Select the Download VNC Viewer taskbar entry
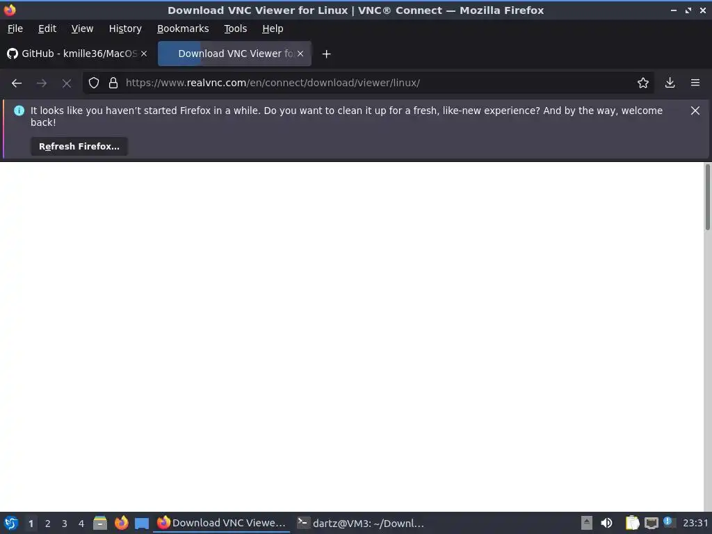Image resolution: width=712 pixels, height=534 pixels. pos(221,523)
